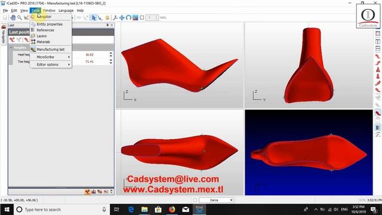Select Layers in Tools menu
The image size is (382, 215).
(x=51, y=36)
